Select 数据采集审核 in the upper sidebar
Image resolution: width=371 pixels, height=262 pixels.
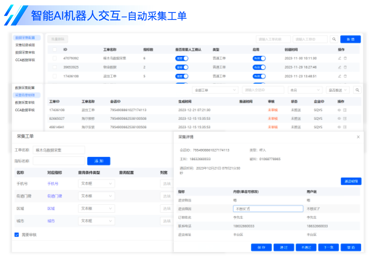point(25,53)
